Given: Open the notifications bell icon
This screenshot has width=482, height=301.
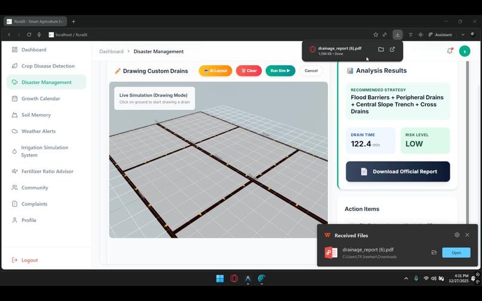Looking at the screenshot, I should click(x=450, y=51).
